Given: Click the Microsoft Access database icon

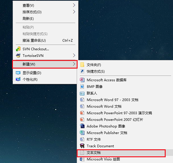Looking at the screenshot, I should [x=82, y=80].
